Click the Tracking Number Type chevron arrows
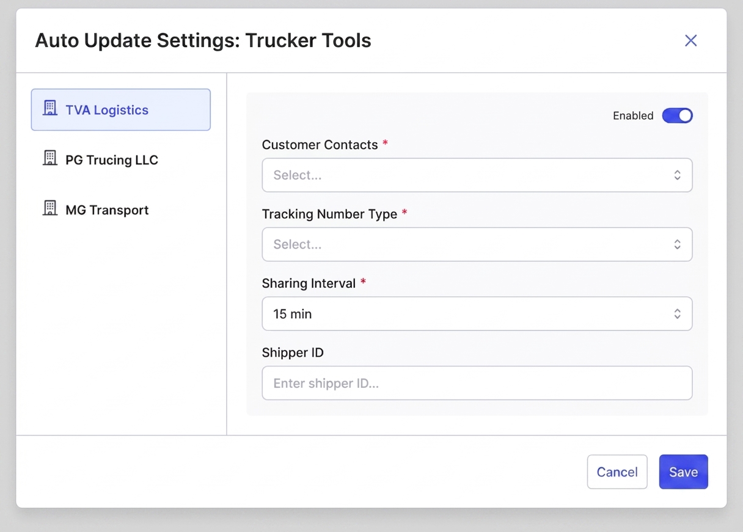The height and width of the screenshot is (532, 743). click(677, 244)
